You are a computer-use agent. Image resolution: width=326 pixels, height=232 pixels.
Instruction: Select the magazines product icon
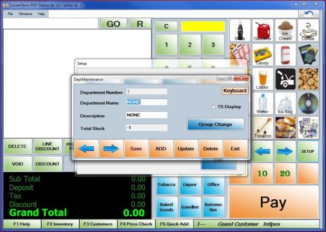pos(308,55)
